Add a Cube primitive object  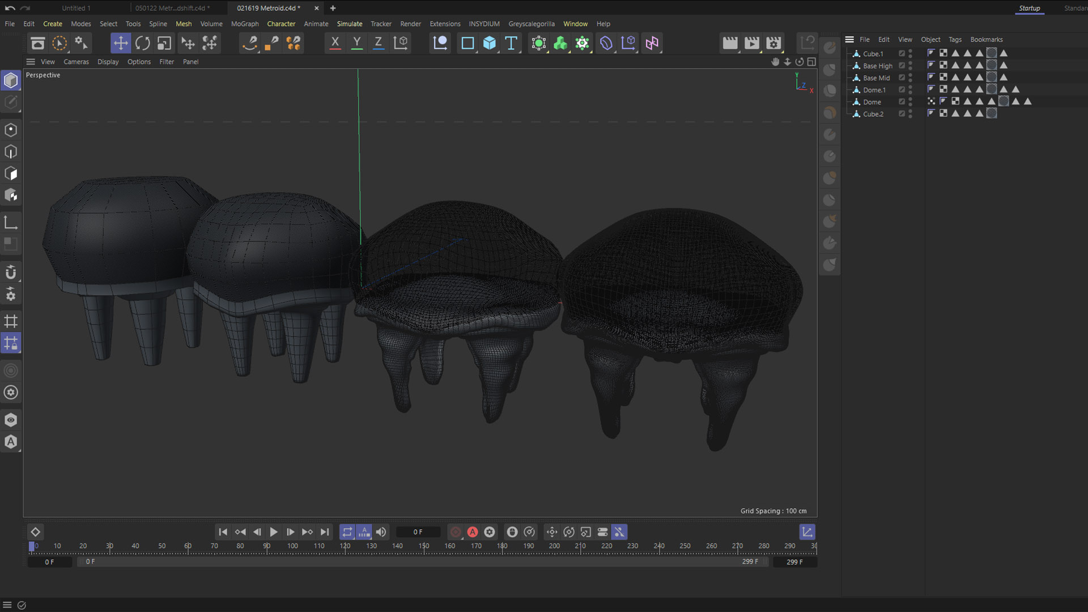click(x=489, y=43)
